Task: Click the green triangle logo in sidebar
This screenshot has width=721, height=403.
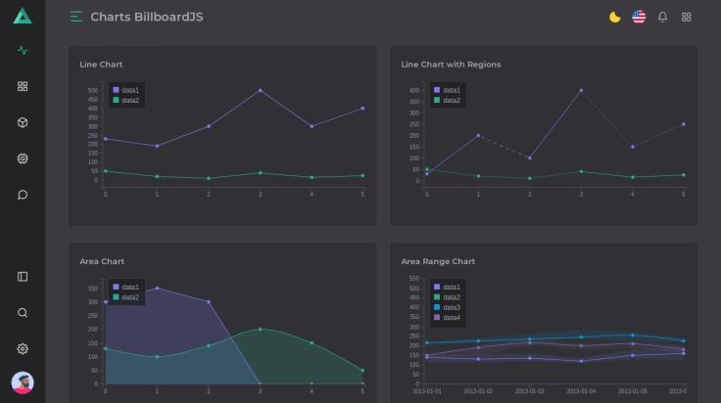Action: [x=23, y=17]
